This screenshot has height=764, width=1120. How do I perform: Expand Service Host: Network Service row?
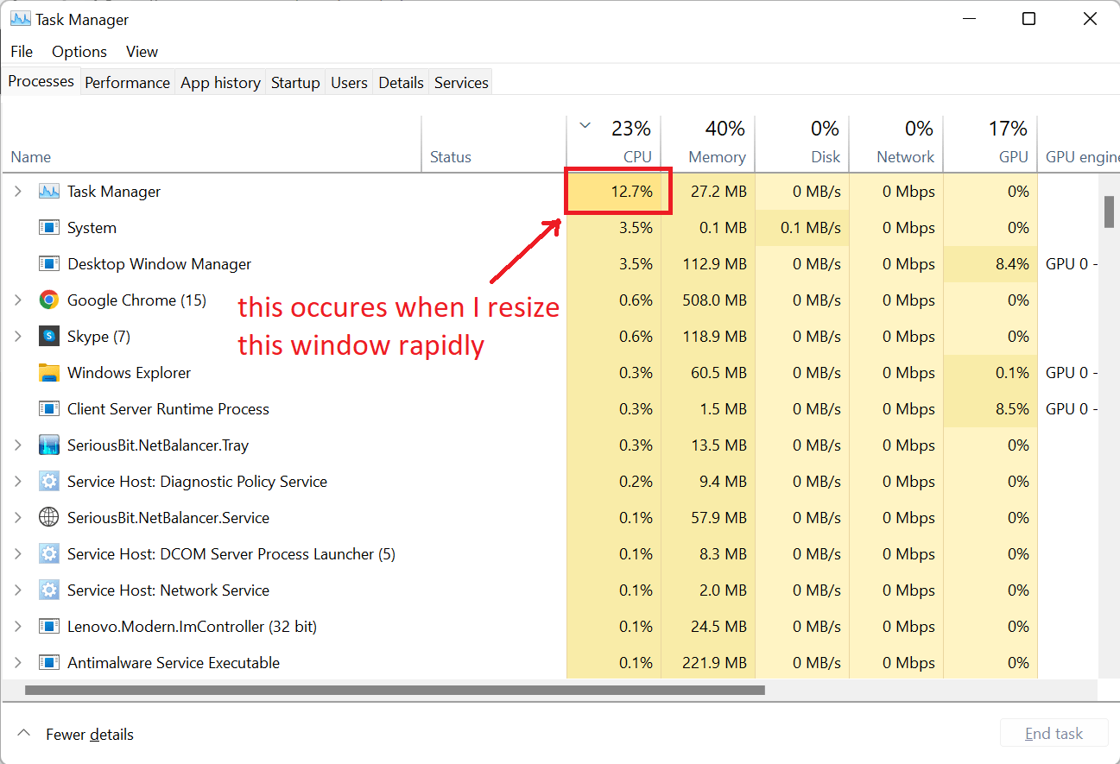18,590
